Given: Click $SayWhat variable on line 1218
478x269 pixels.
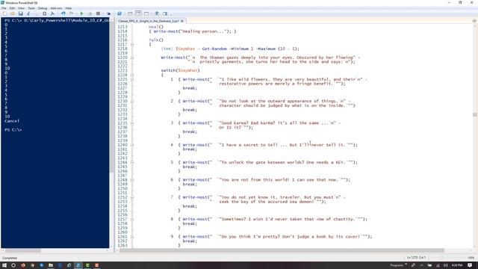Looking at the screenshot, I should [185, 49].
